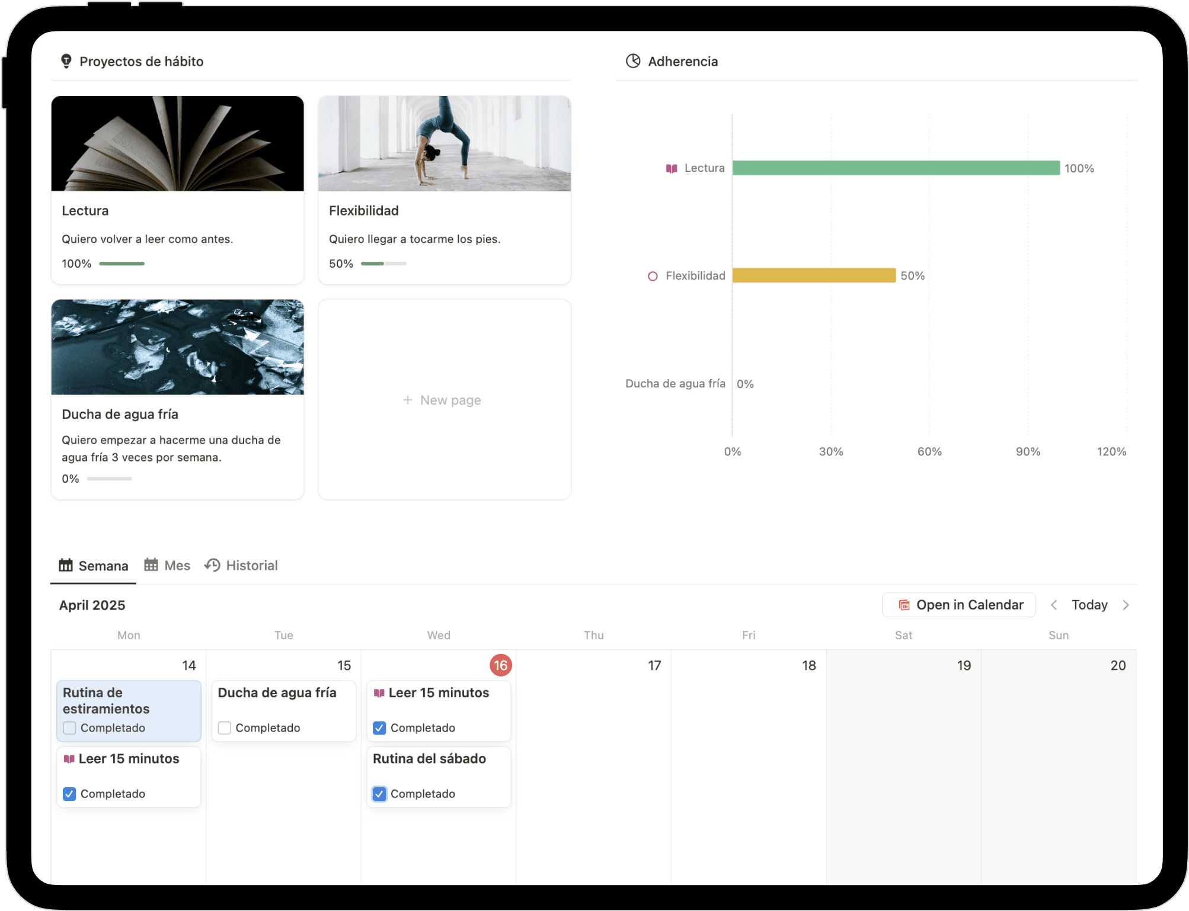Switch to the Mes tab
The image size is (1189, 911).
pyautogui.click(x=167, y=566)
